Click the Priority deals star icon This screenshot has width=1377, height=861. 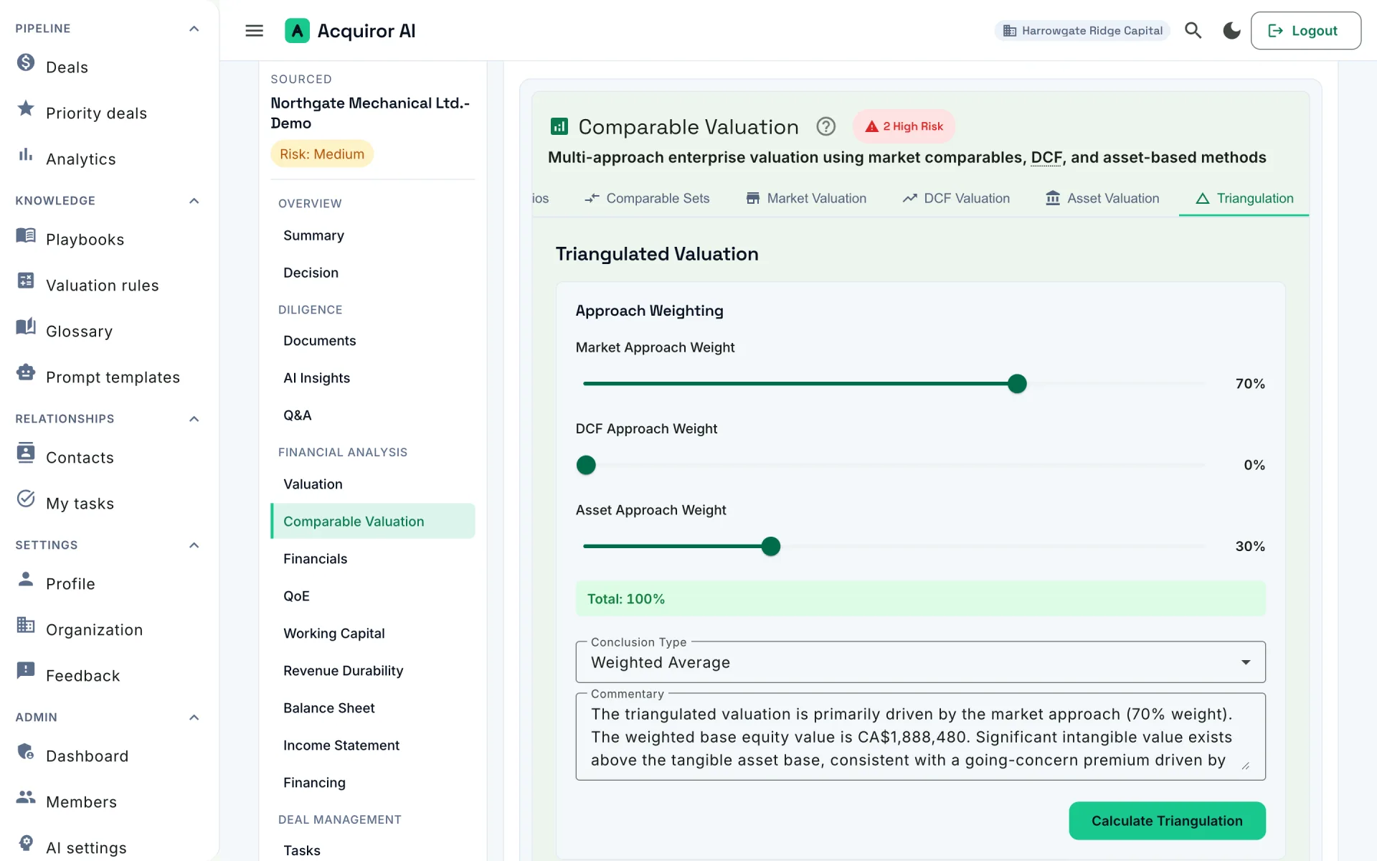click(x=26, y=108)
